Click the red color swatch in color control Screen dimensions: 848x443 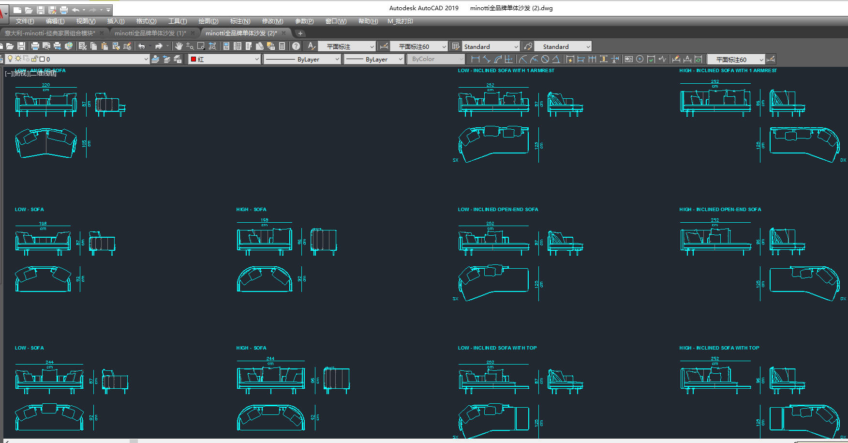coord(193,59)
